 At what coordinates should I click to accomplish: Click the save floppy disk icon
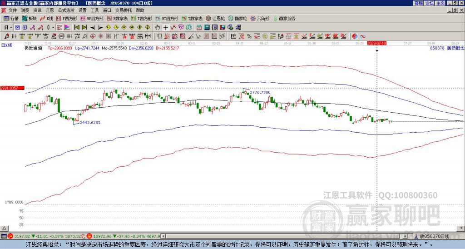click(x=223, y=28)
